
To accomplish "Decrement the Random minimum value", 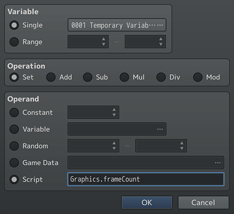I will coord(114,149).
